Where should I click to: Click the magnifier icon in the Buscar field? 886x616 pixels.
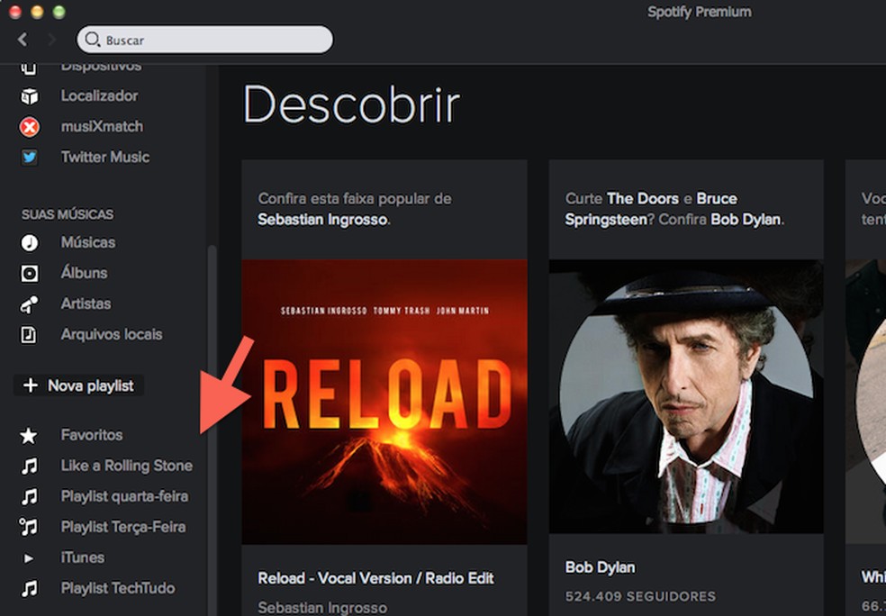coord(94,40)
